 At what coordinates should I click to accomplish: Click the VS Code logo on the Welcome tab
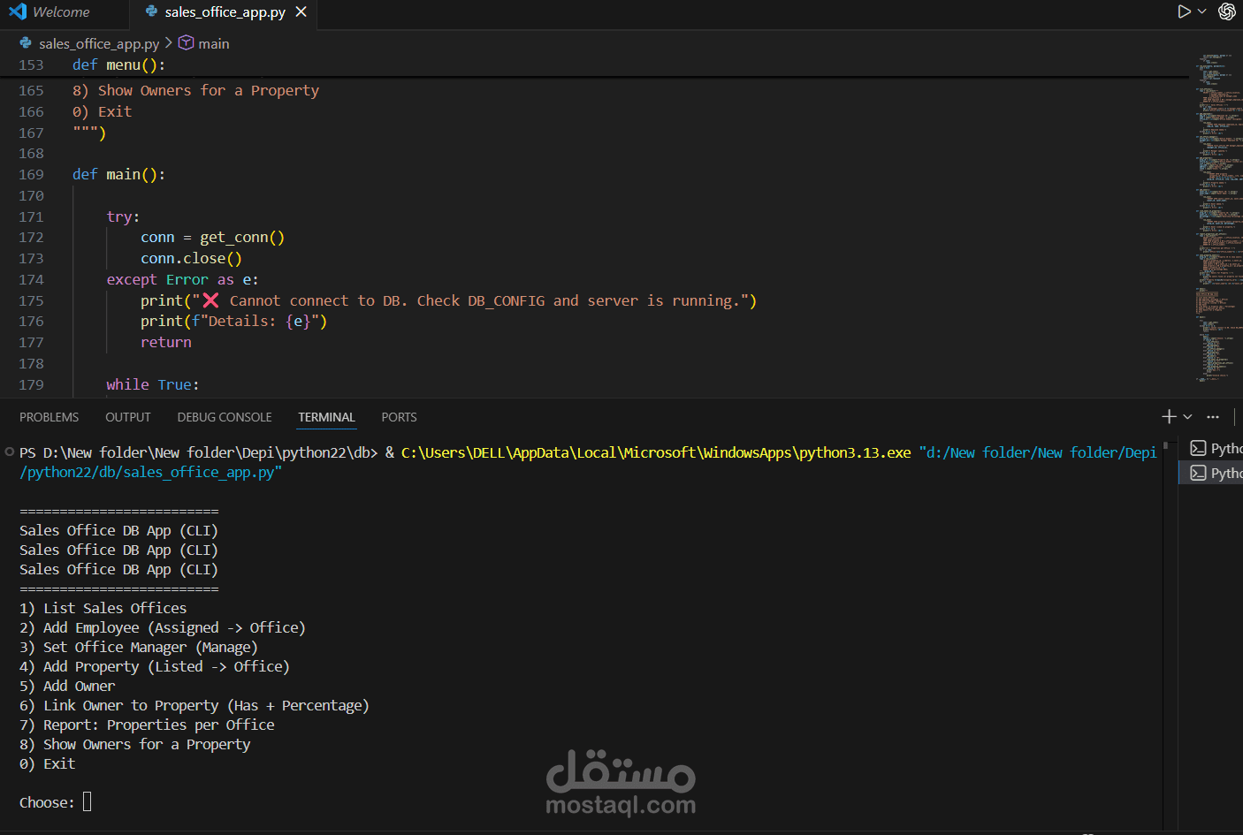(x=18, y=11)
